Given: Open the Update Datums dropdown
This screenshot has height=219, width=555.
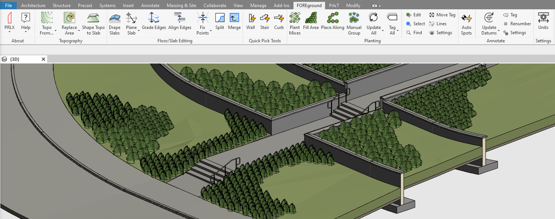Looking at the screenshot, I should 499,30.
